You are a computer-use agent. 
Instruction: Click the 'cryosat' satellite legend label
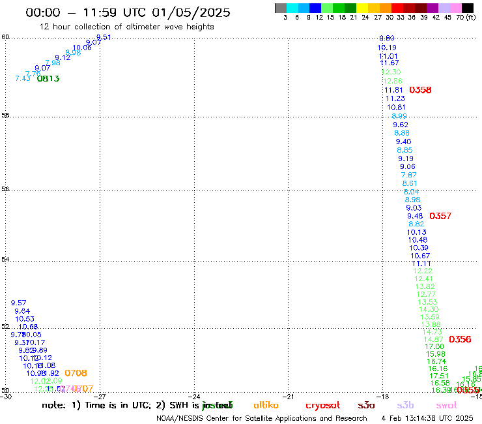(x=323, y=406)
